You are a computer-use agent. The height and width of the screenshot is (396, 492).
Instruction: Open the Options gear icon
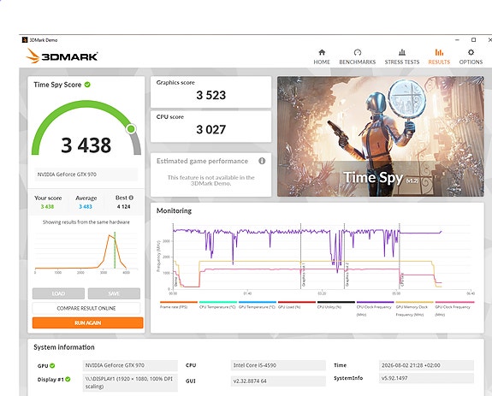(x=471, y=52)
